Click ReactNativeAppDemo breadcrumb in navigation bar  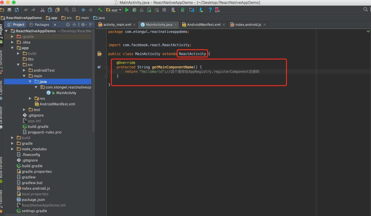(x=21, y=18)
